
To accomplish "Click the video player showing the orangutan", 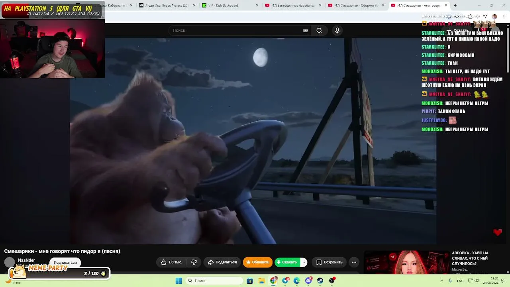I will (x=253, y=140).
